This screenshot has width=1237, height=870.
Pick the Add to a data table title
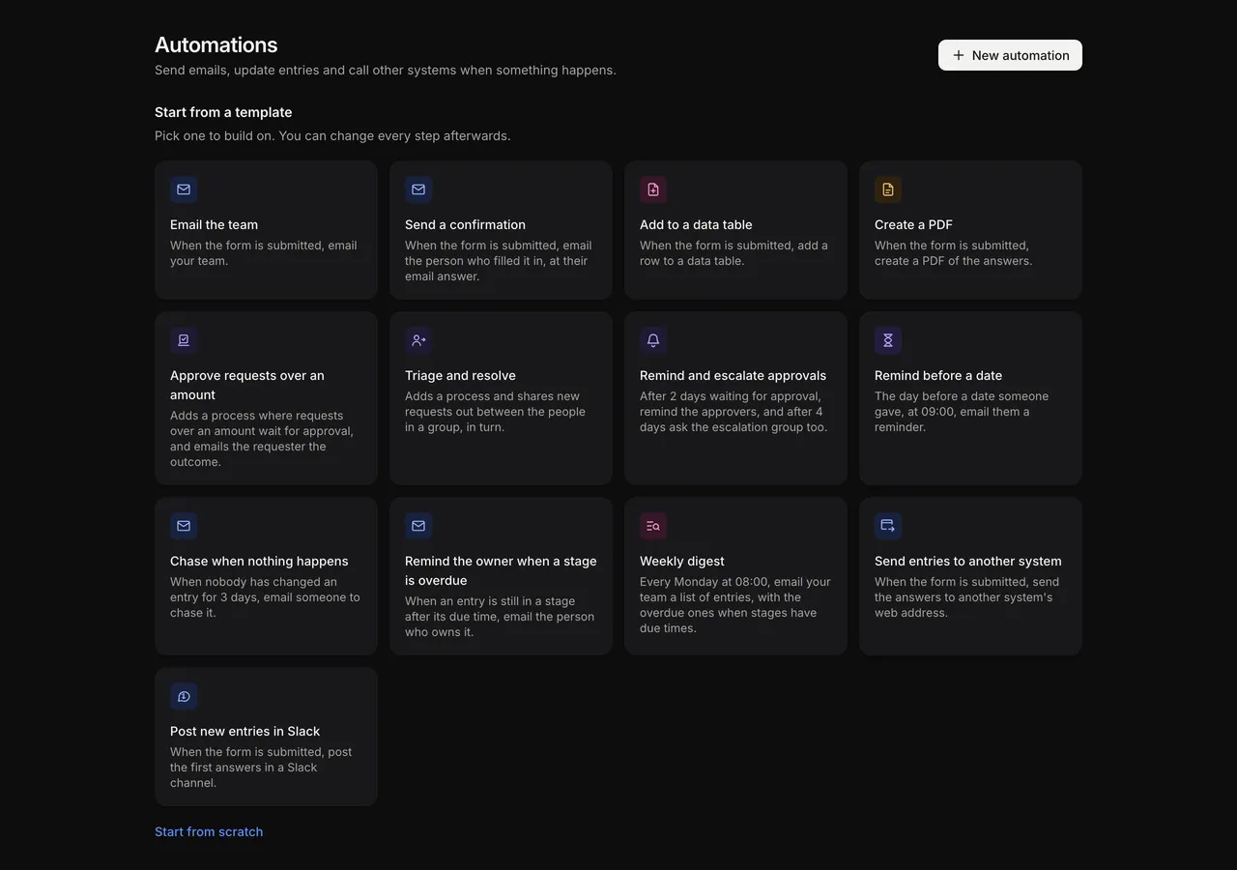coord(696,224)
